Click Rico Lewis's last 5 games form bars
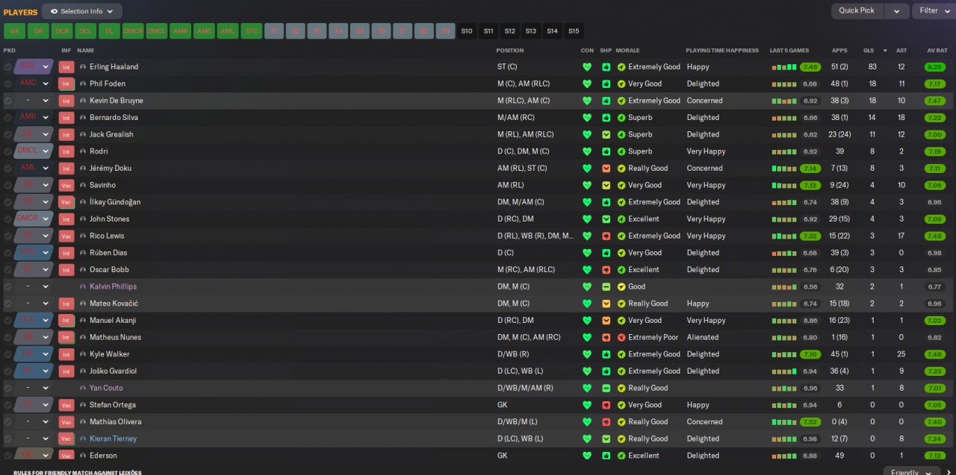This screenshot has width=956, height=475. pos(784,236)
